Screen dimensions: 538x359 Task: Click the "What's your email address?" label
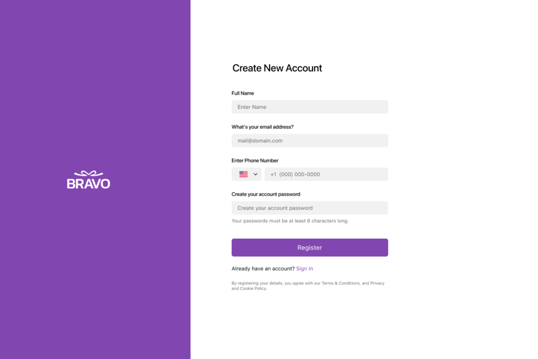click(x=262, y=127)
